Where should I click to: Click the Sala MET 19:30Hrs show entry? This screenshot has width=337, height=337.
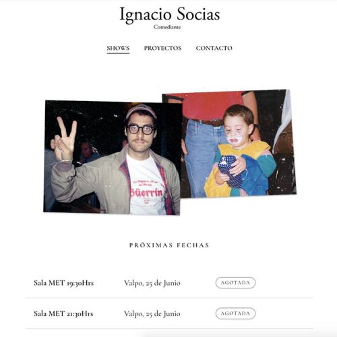pos(63,283)
